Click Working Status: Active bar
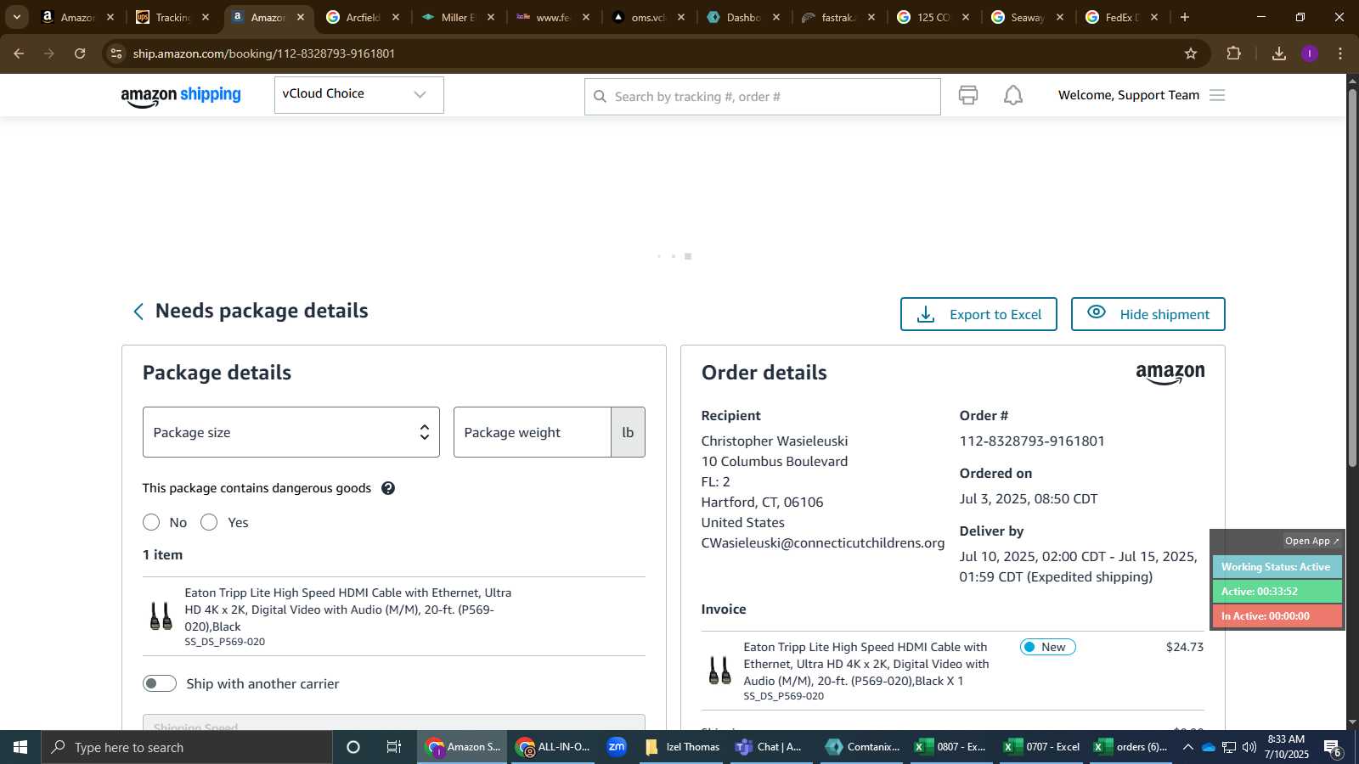Screen dimensions: 1359x764 click(1277, 567)
